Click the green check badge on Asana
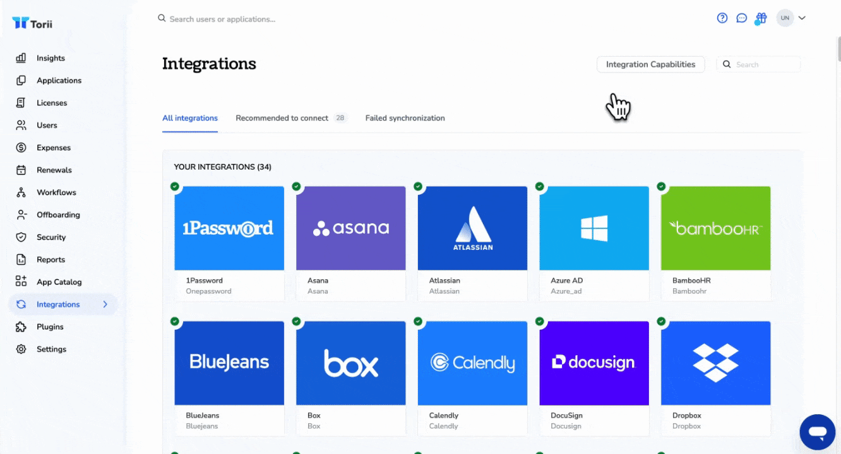 coord(296,186)
